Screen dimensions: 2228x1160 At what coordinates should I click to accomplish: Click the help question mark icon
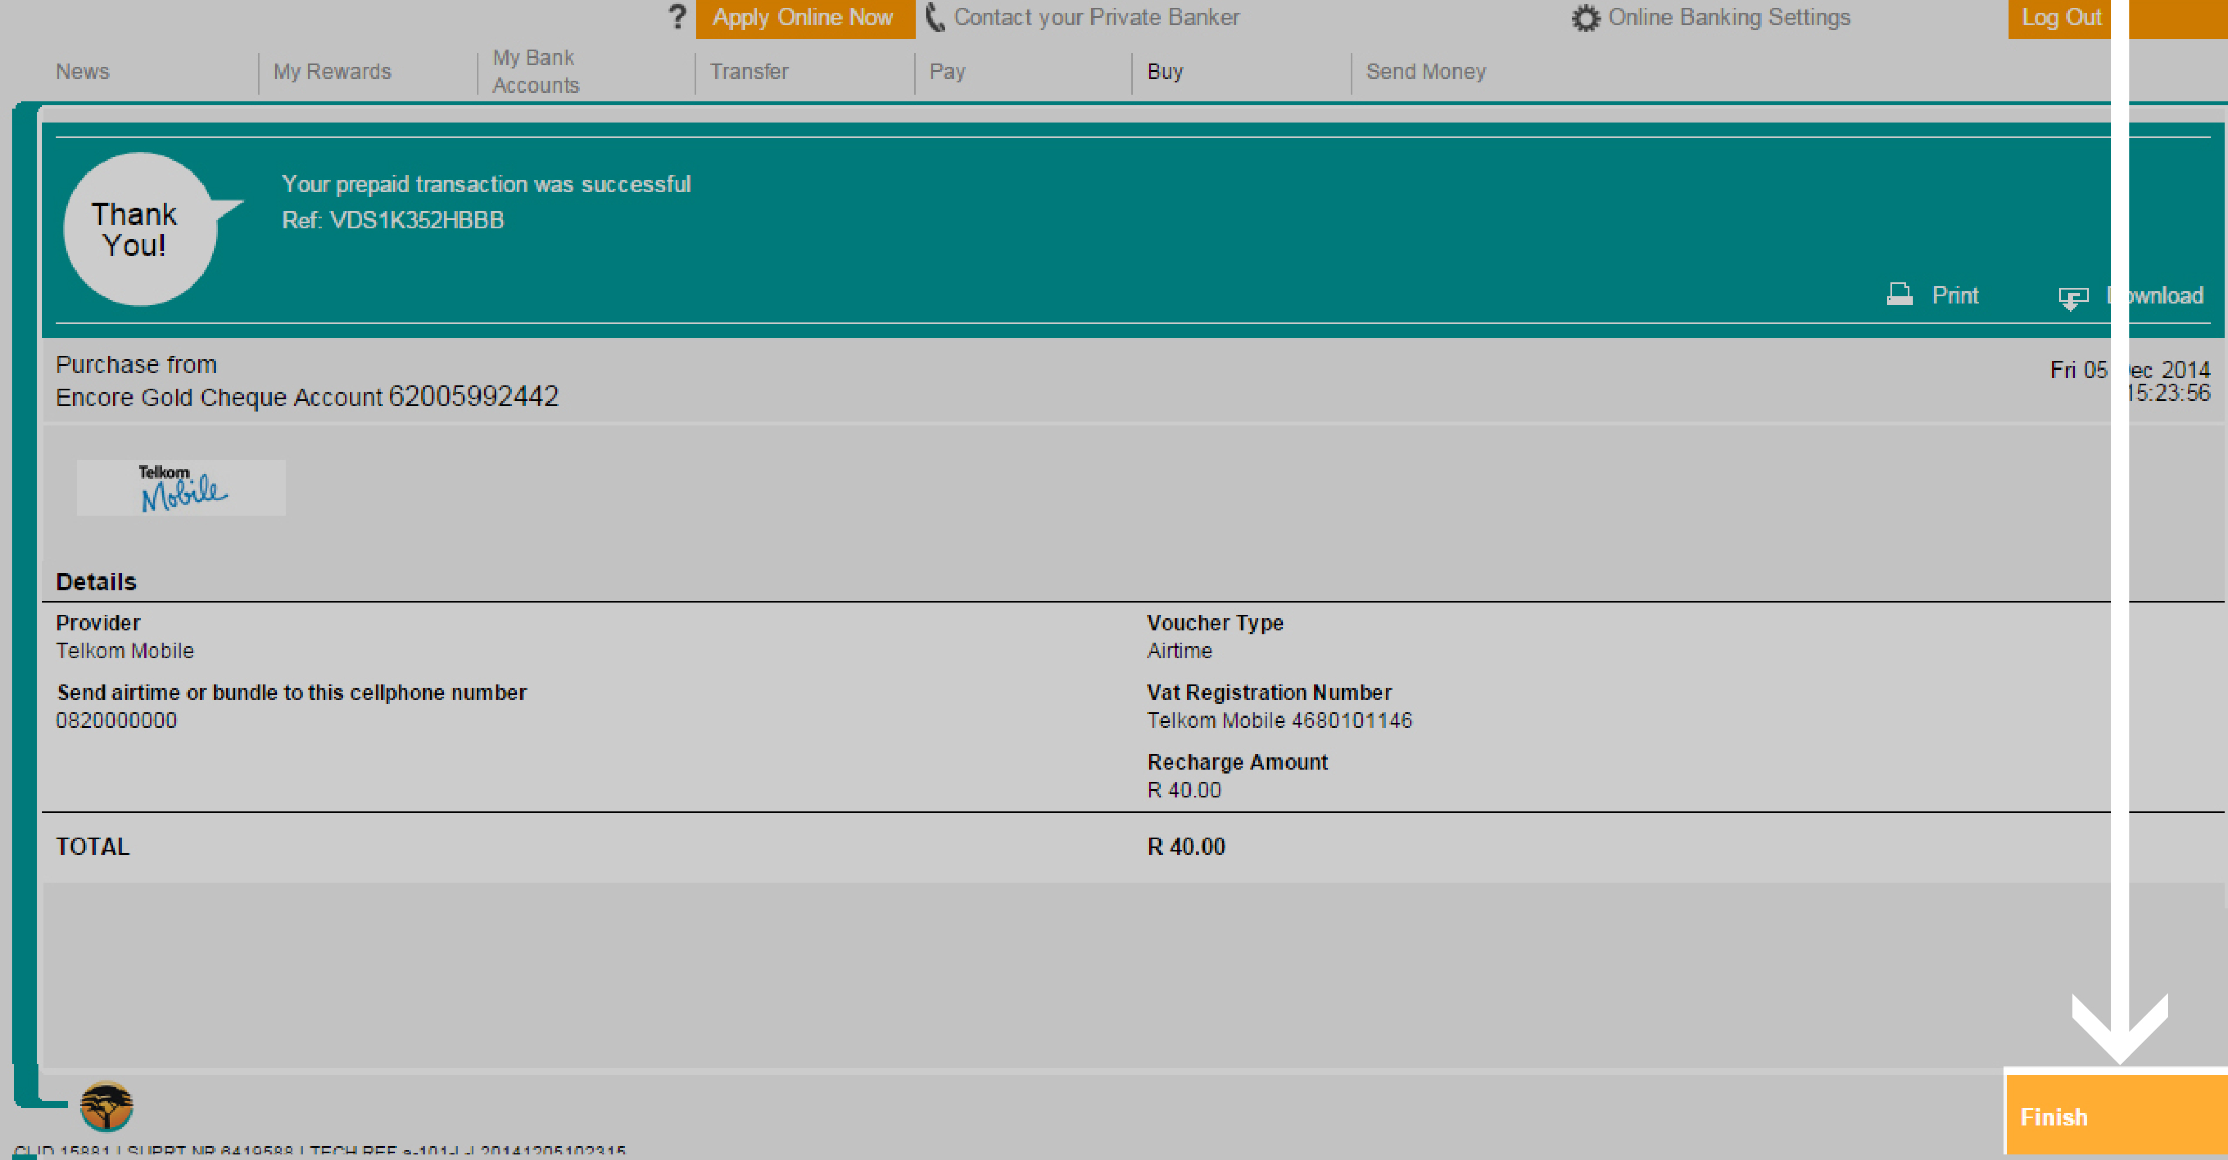click(x=677, y=17)
